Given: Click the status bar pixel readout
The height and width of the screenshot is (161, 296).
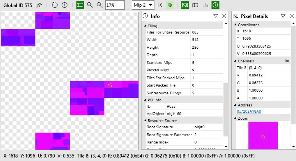Looking at the screenshot, I should coord(129,156).
